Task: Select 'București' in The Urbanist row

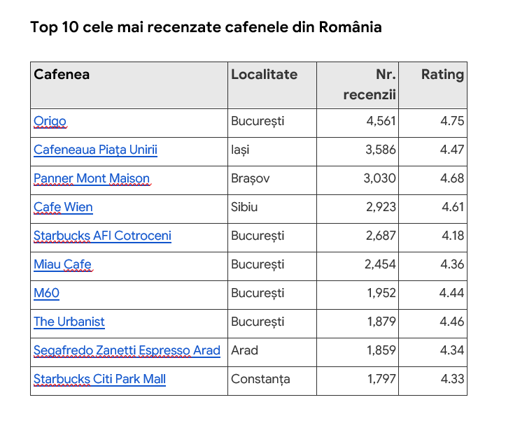Action: 258,322
